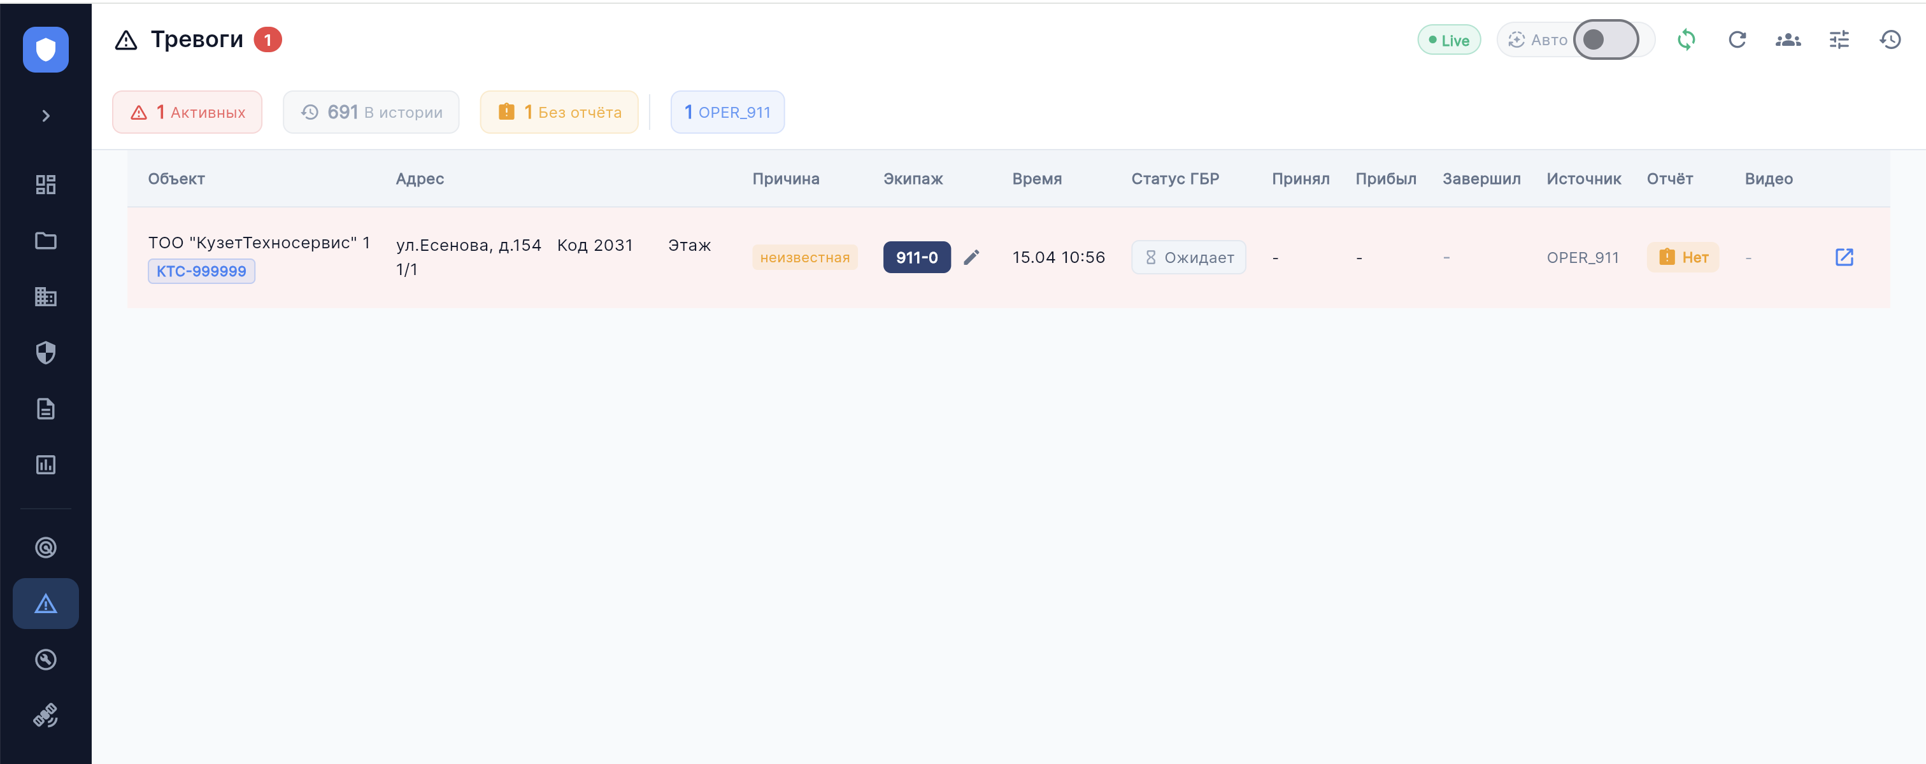
Task: Select the 1 Активных filter tab
Action: coord(187,112)
